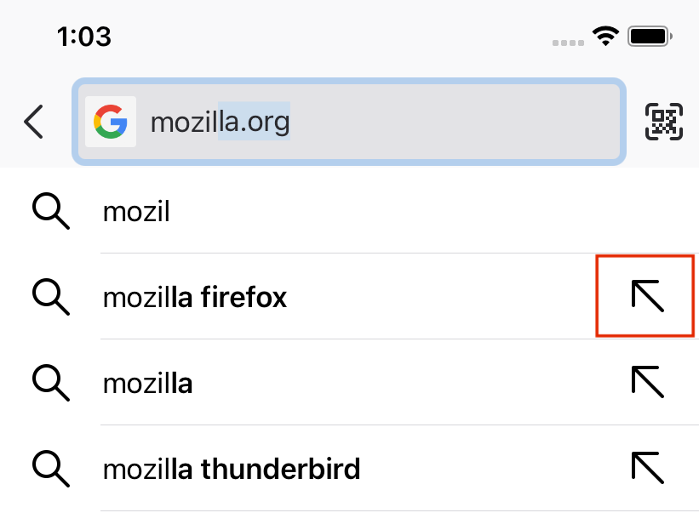Click magnifier icon beside mozilla thunderbird
Image resolution: width=699 pixels, height=530 pixels.
51,469
